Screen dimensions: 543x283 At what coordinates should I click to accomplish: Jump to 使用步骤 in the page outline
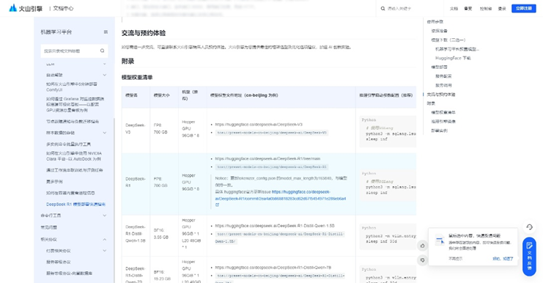click(x=435, y=21)
